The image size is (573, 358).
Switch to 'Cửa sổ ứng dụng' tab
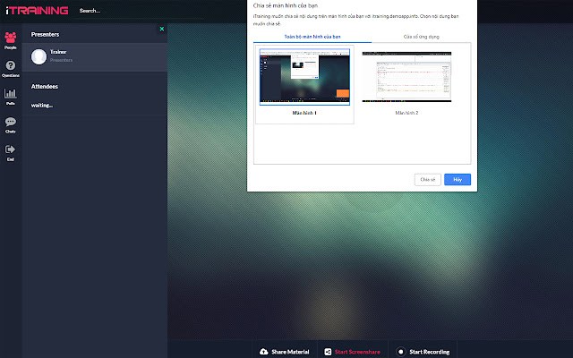point(422,37)
